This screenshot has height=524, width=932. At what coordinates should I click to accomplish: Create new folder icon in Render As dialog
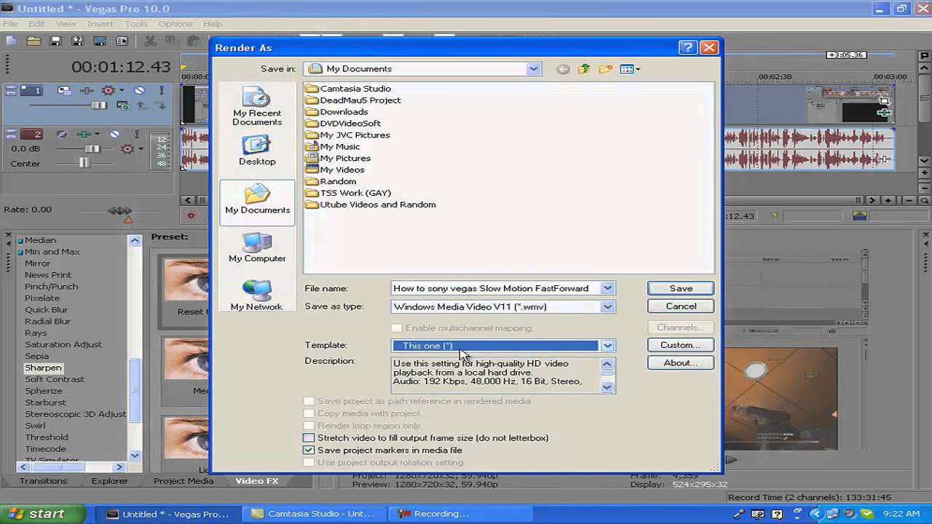tap(606, 69)
